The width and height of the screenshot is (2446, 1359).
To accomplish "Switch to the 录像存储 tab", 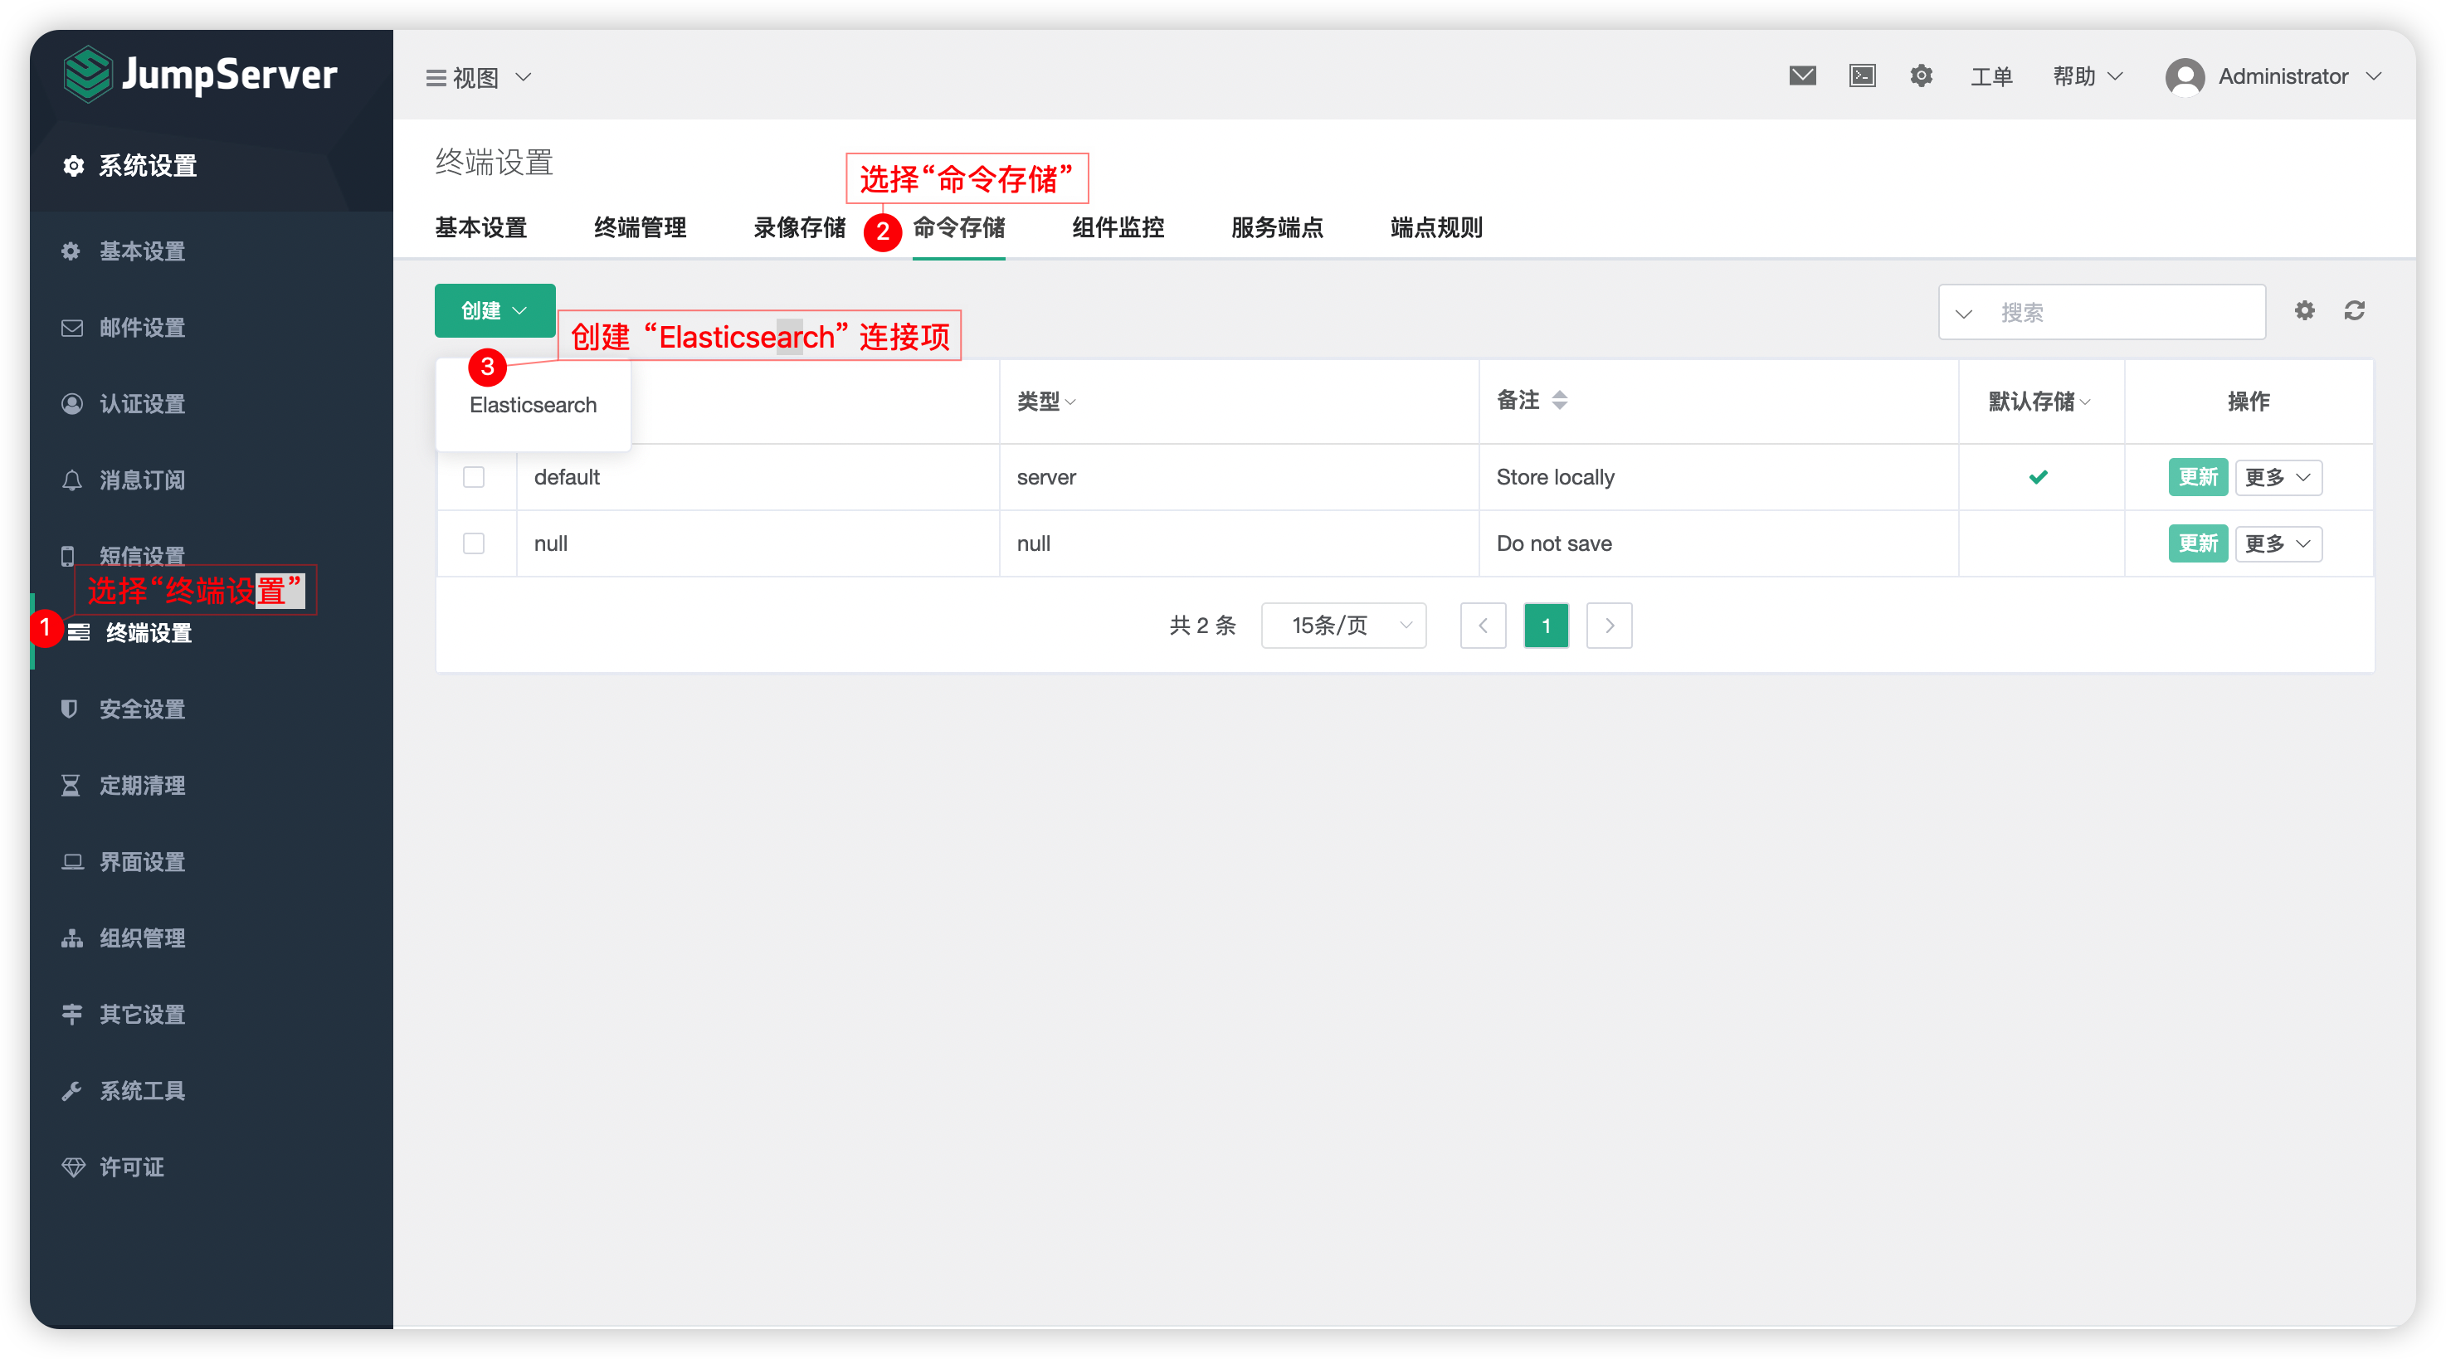I will 798,228.
